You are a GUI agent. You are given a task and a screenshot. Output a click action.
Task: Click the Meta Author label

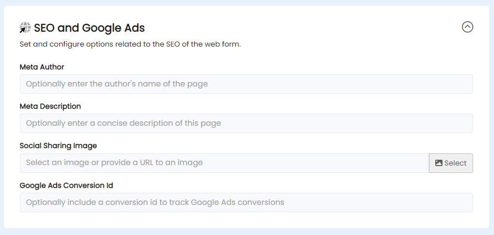point(42,67)
